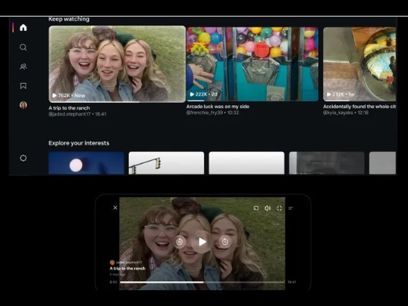The width and height of the screenshot is (408, 306).
Task: Open @jaded.elephant17 channel link under the ranch video
Action: tap(69, 114)
